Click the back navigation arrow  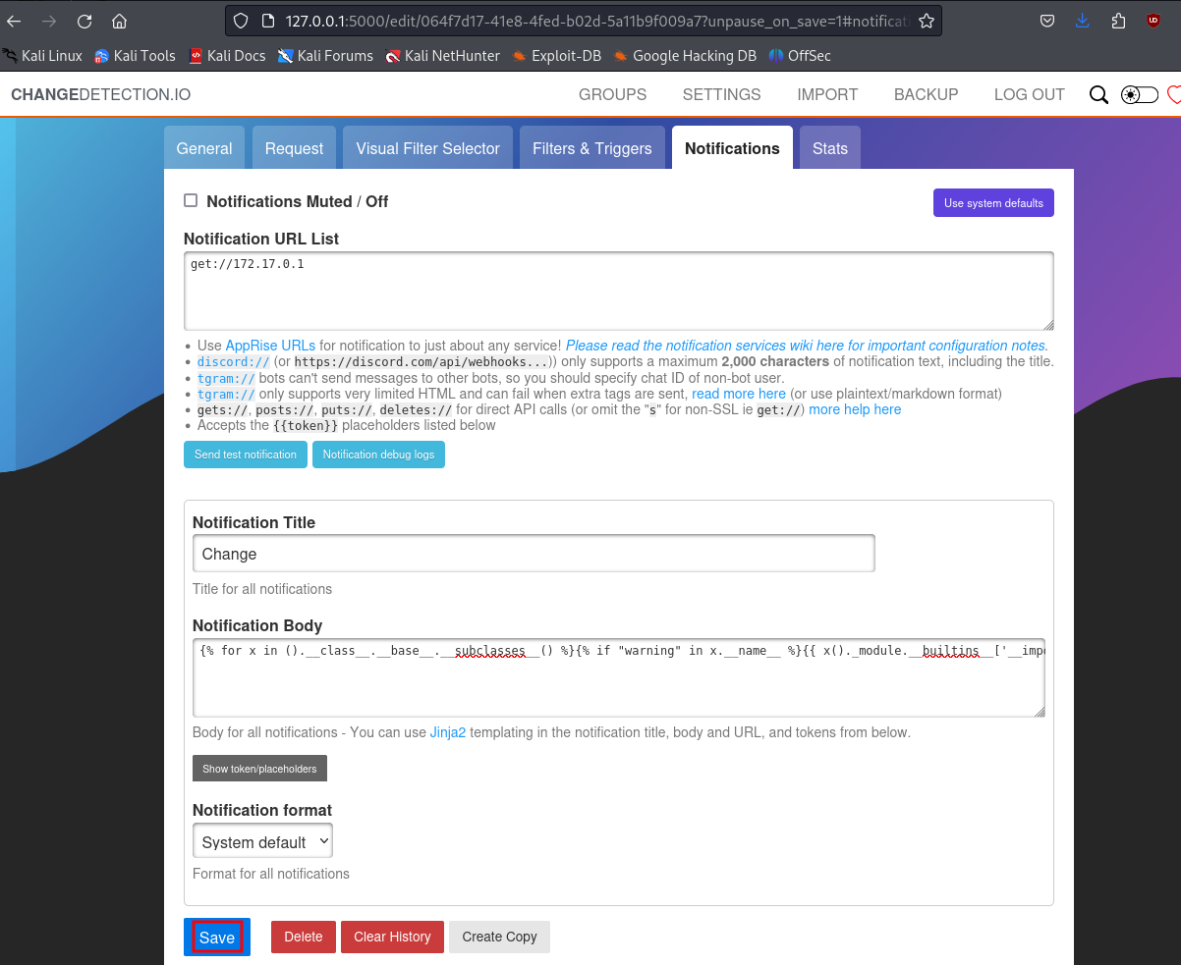(14, 21)
